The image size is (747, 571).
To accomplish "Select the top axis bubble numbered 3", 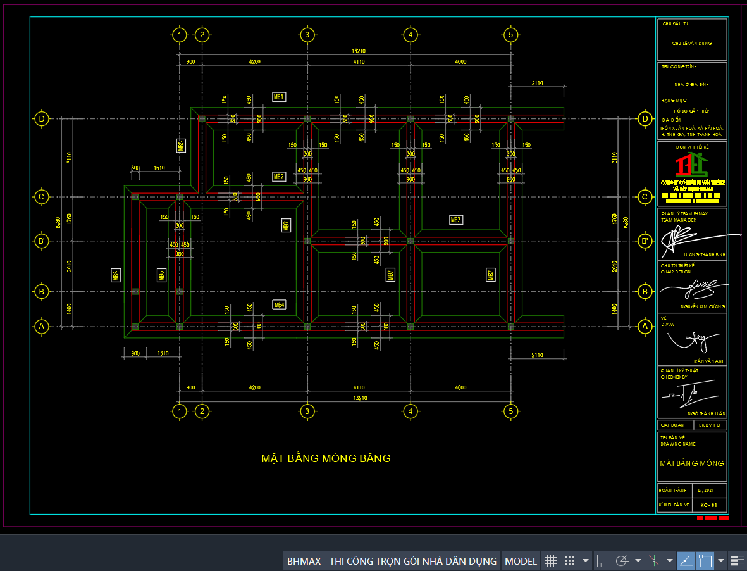I will click(307, 35).
